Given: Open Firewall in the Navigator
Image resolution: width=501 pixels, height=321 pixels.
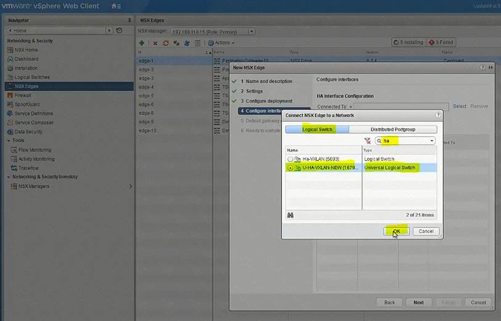Looking at the screenshot, I should coord(23,95).
